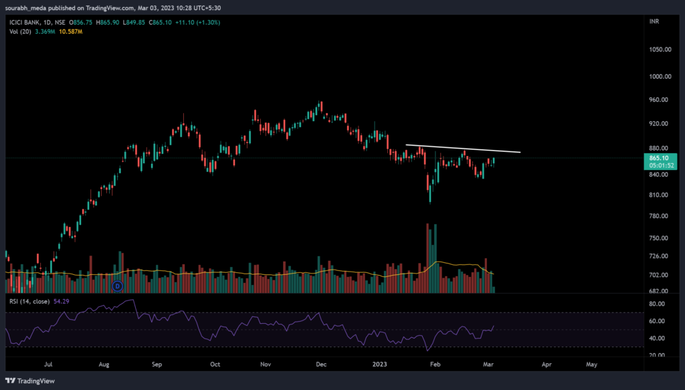Click the 810.00 price axis label
The height and width of the screenshot is (390, 685).
(659, 195)
